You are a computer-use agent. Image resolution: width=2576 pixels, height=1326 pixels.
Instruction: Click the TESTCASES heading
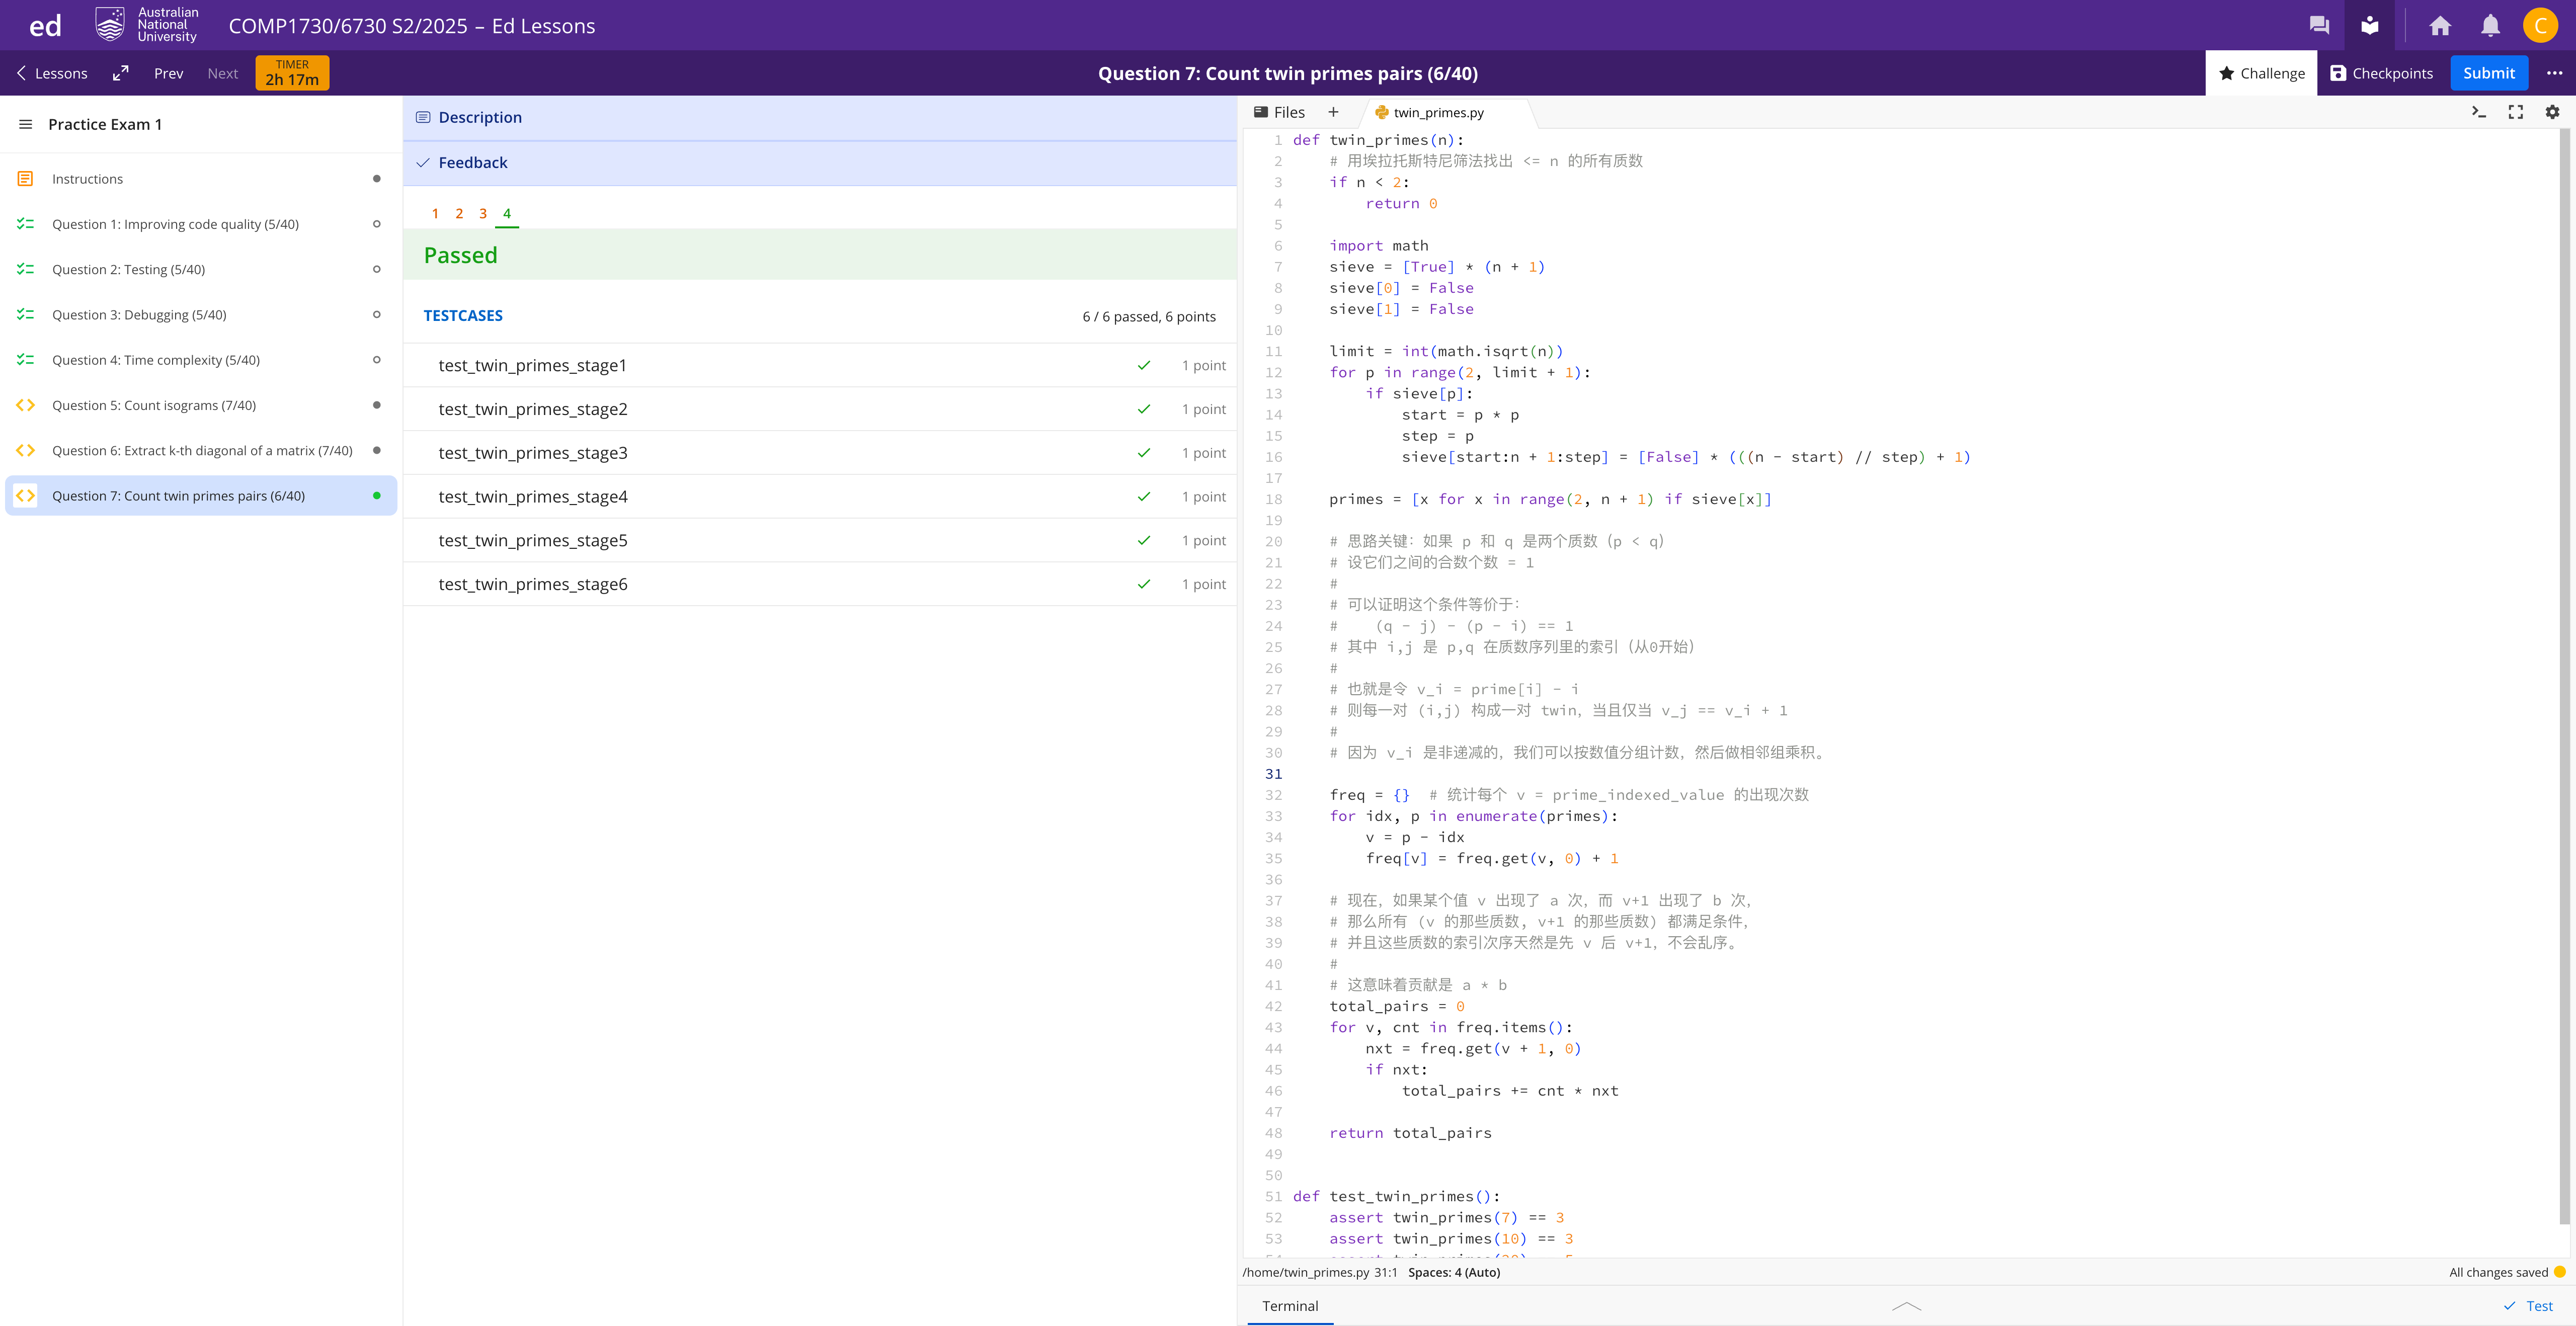coord(463,315)
